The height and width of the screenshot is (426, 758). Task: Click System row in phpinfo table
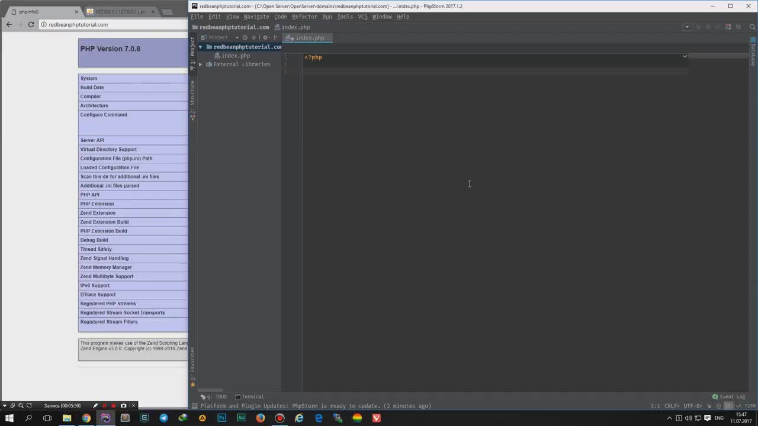click(x=133, y=78)
